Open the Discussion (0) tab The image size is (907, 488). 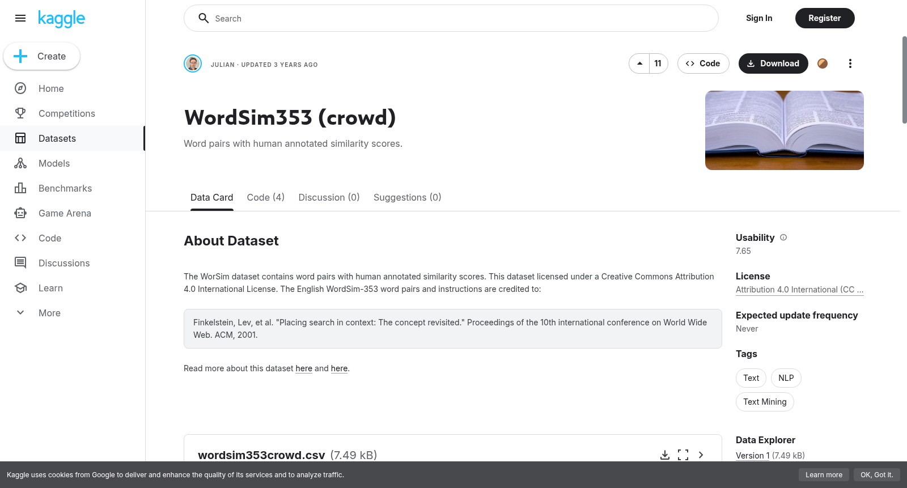coord(329,197)
